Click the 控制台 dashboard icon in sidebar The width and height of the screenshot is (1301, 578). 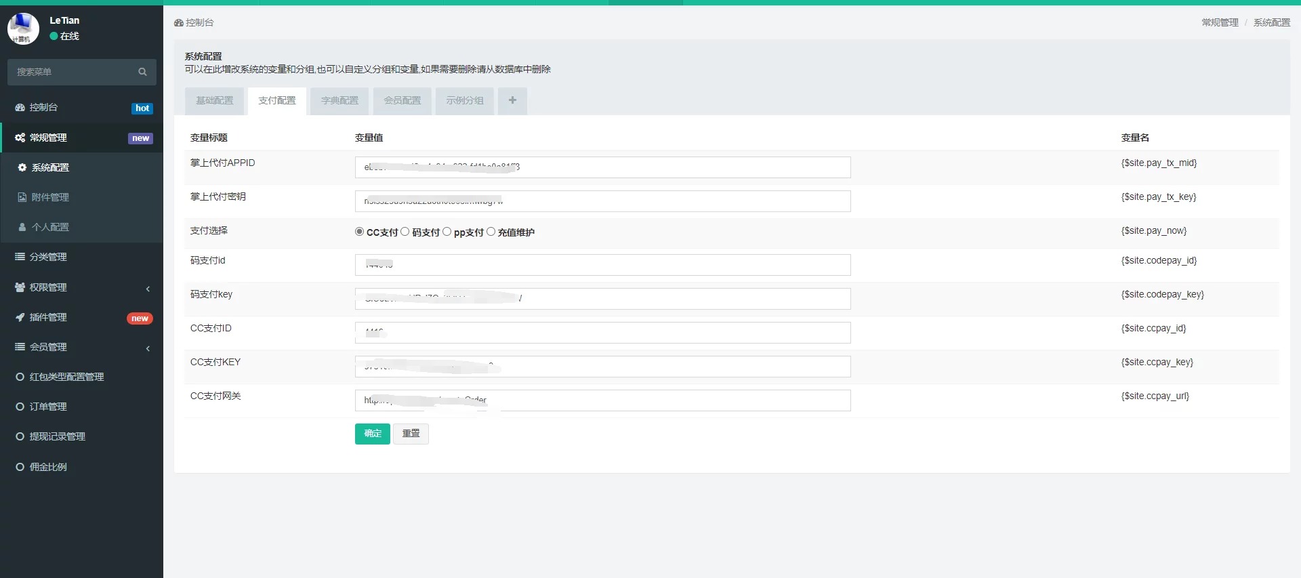pyautogui.click(x=20, y=108)
